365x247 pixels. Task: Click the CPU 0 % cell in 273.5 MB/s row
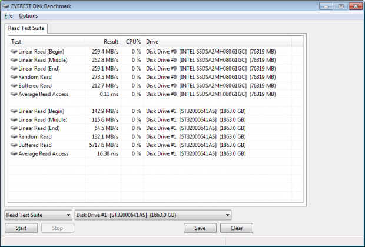(136, 77)
